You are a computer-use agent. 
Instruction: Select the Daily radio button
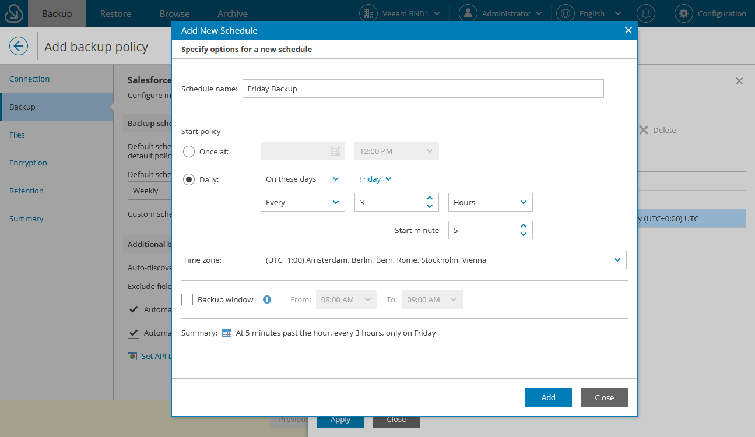tap(188, 179)
